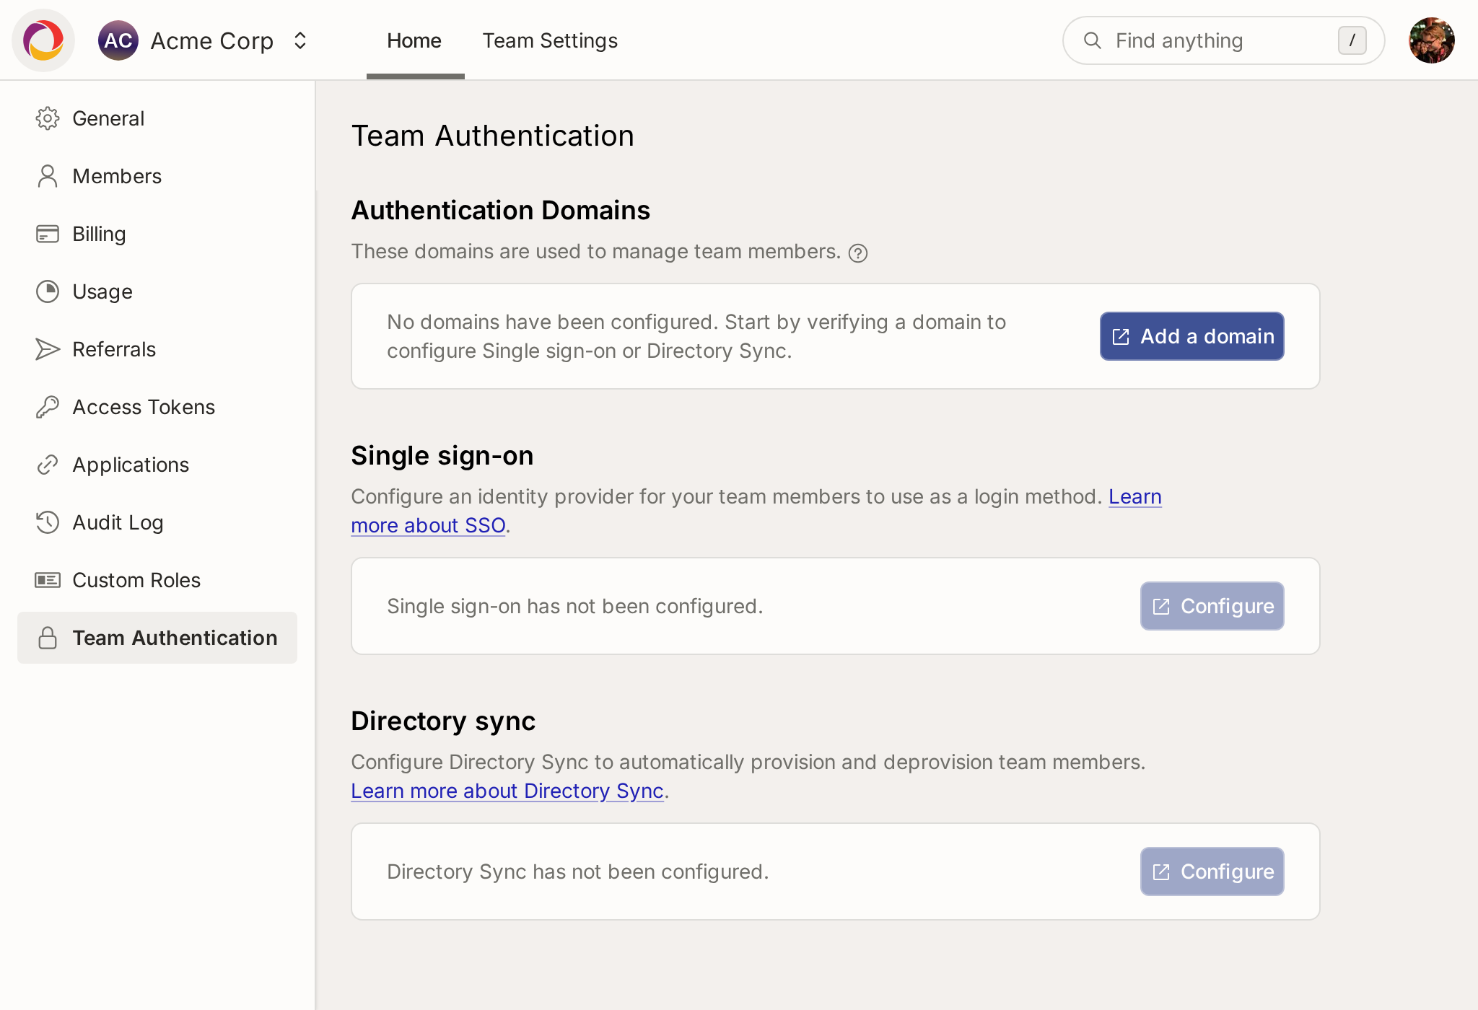Open the Custom Roles page
The image size is (1478, 1010).
click(157, 580)
